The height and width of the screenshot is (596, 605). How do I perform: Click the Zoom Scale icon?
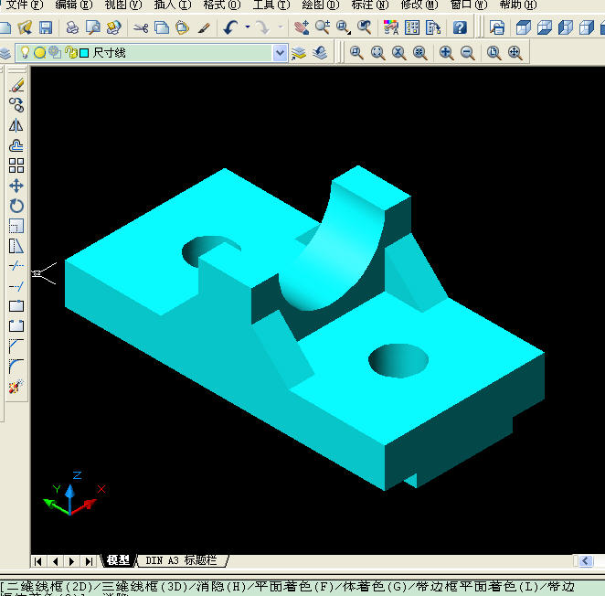(x=399, y=53)
